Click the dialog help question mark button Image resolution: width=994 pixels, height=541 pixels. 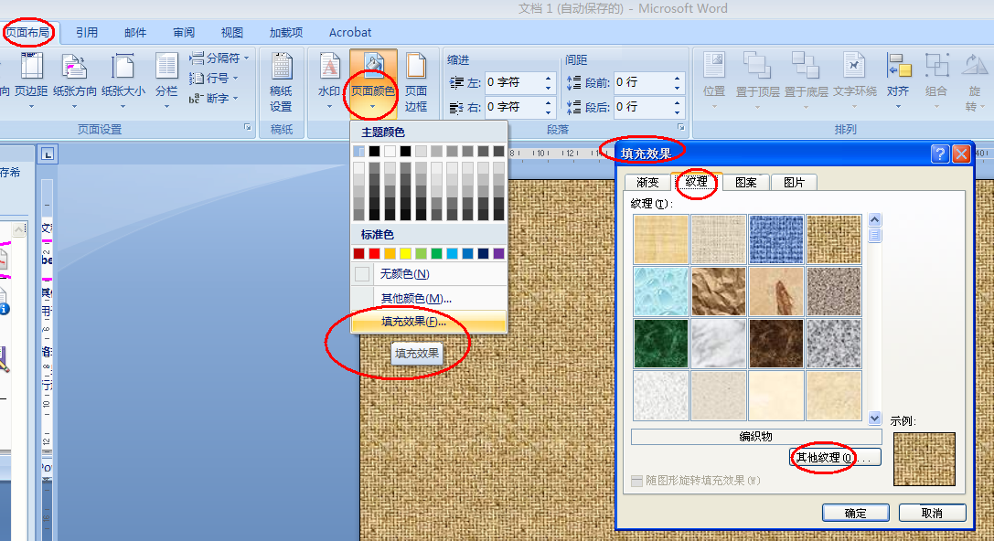pos(940,154)
